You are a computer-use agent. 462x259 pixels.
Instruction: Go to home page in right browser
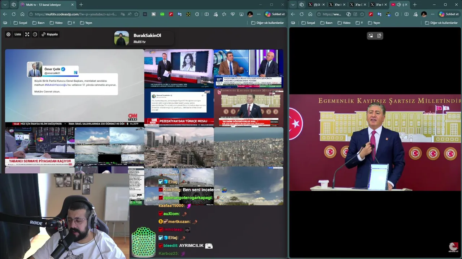[310, 14]
